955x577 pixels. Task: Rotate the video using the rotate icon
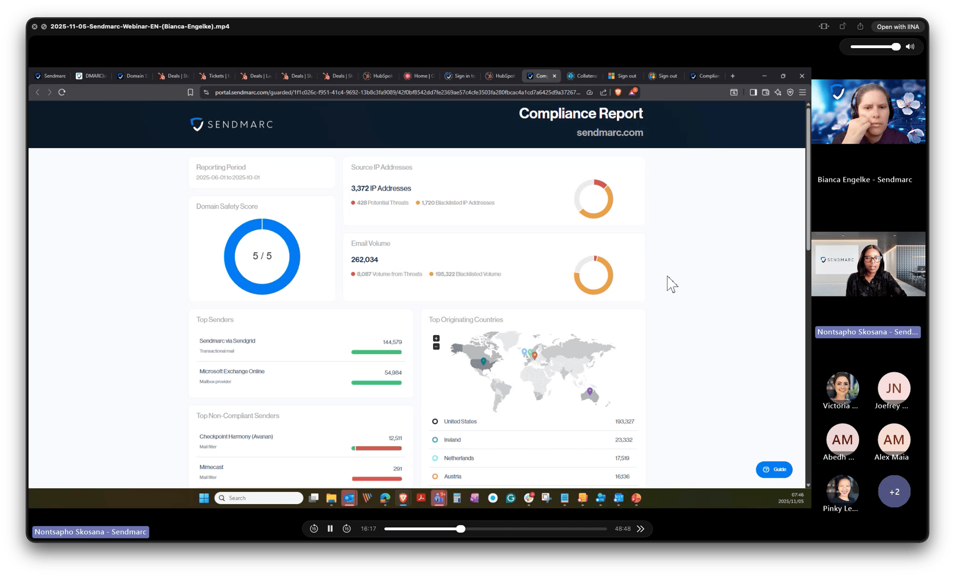[843, 26]
